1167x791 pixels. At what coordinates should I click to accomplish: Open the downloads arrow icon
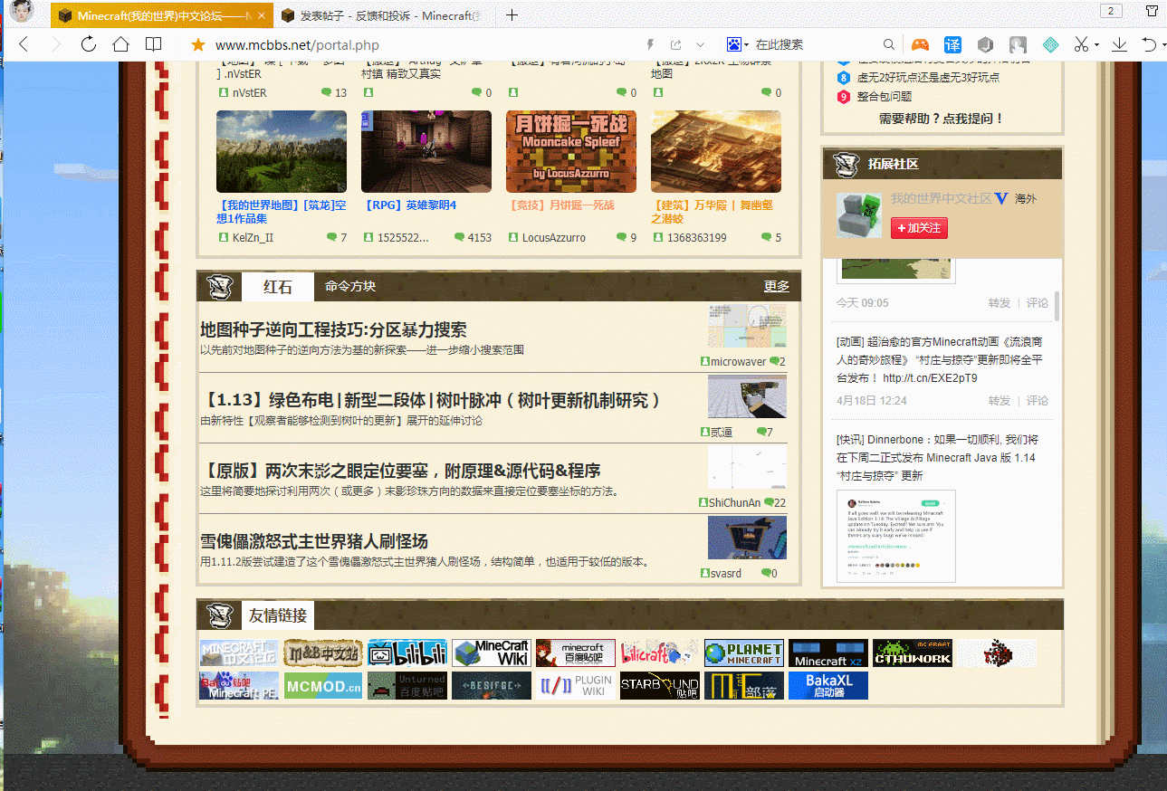click(1119, 44)
